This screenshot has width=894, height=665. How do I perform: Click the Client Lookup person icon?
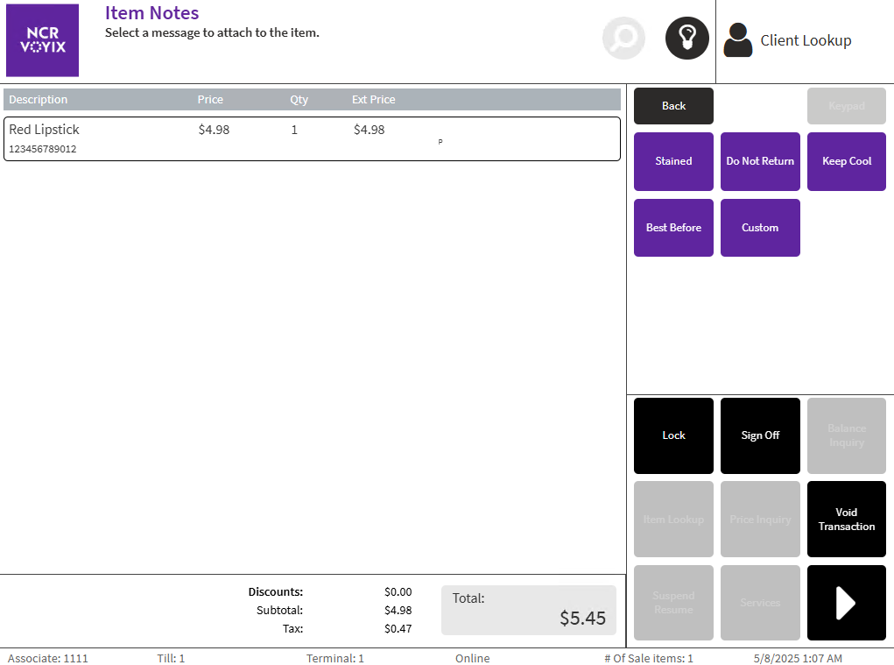pyautogui.click(x=738, y=40)
